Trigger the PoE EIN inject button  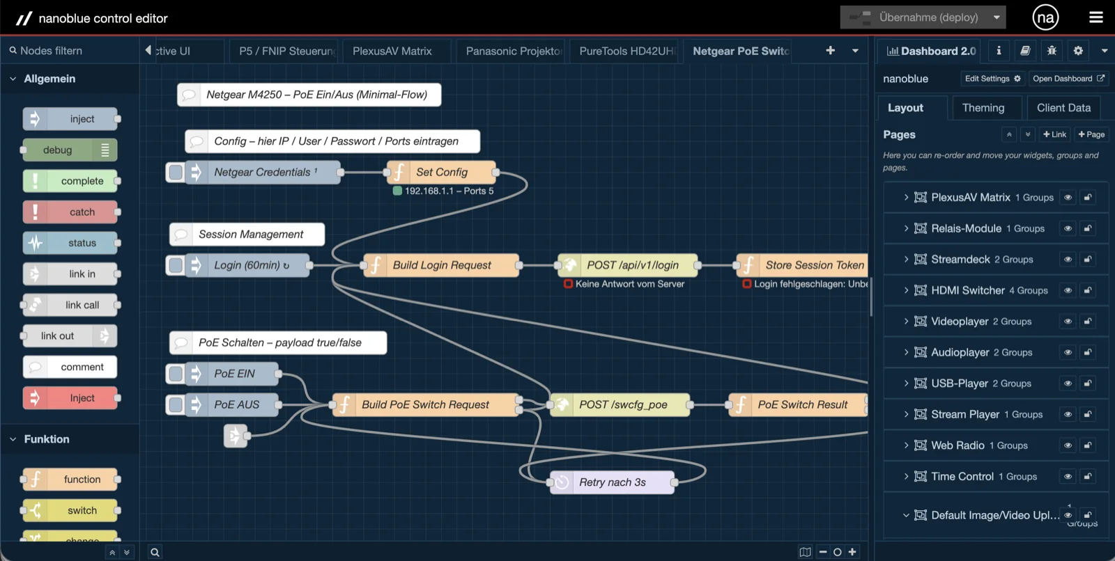176,374
